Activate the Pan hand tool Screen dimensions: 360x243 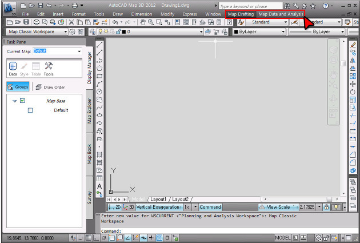point(143,22)
